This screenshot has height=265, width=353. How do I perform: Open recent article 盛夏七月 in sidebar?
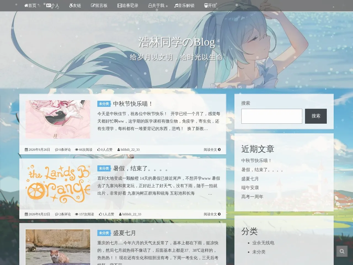[250, 179]
